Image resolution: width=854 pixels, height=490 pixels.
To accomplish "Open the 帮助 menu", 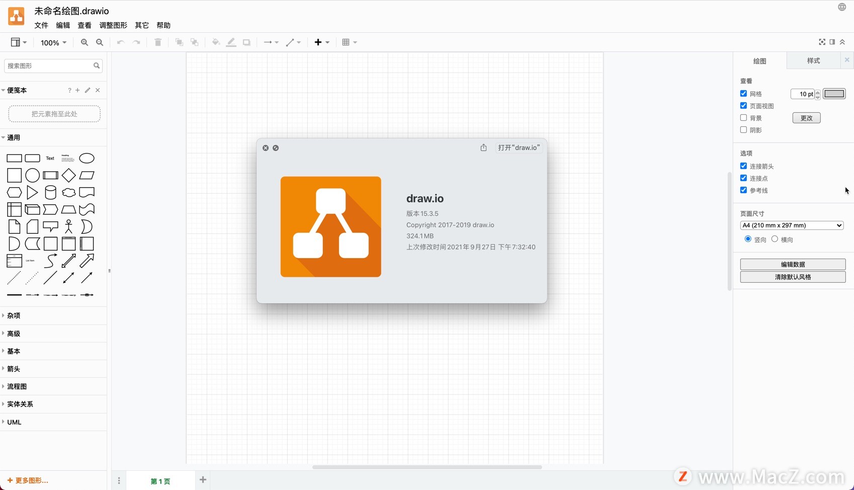I will [x=163, y=25].
